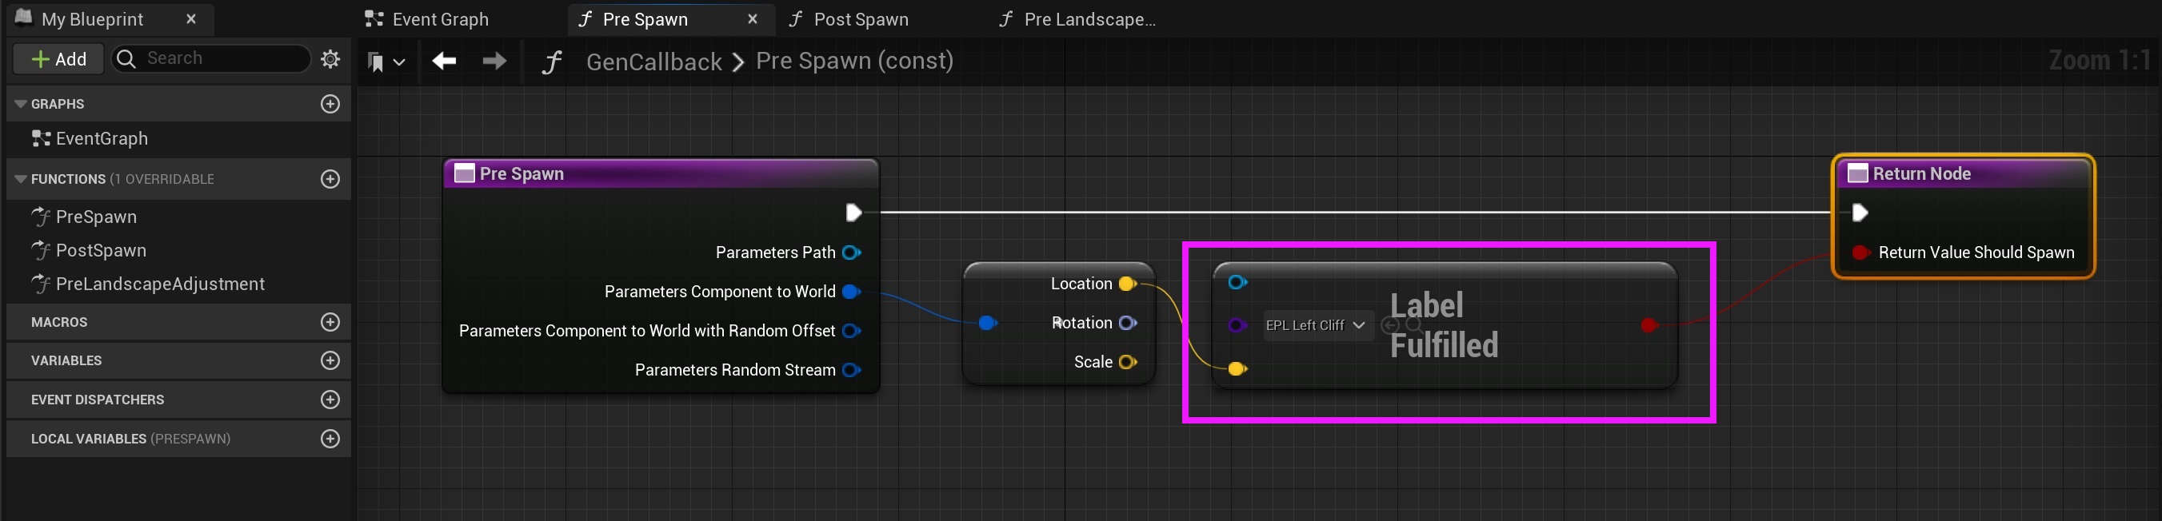The height and width of the screenshot is (521, 2162).
Task: Click Label Fulfilled red boolean output pin
Action: point(1649,325)
